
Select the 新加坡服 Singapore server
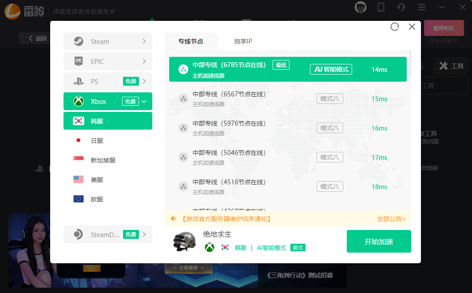(x=108, y=160)
